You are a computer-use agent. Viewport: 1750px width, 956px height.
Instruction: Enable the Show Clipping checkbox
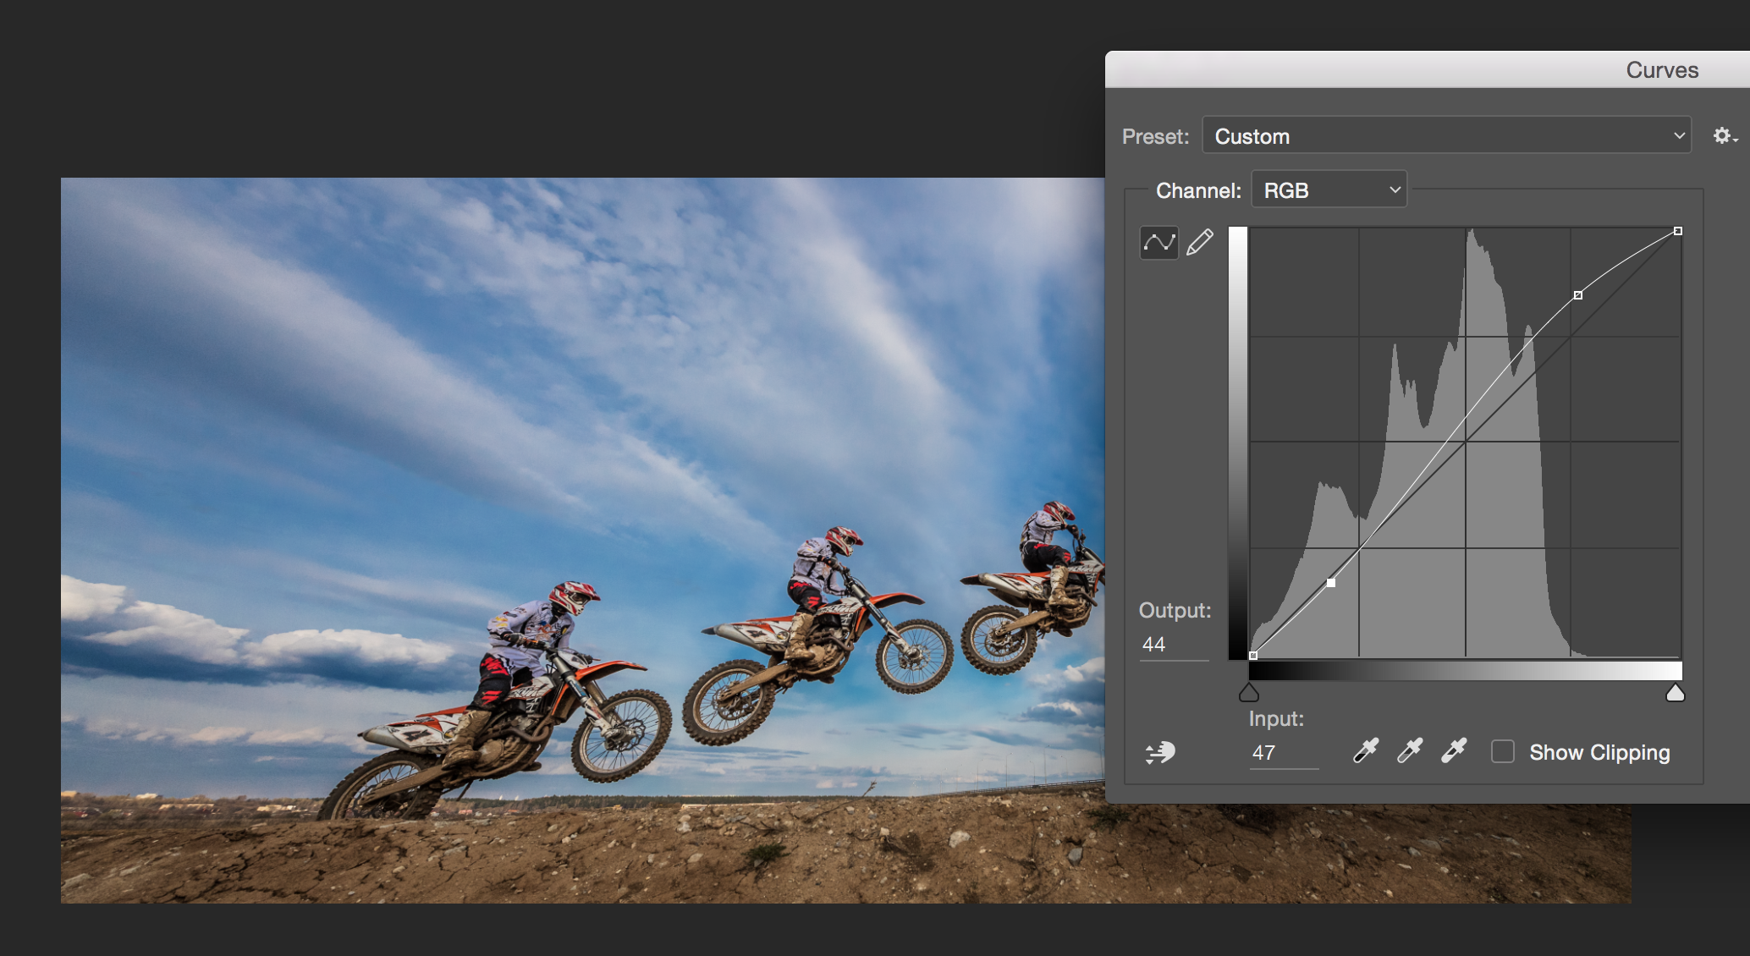1502,751
